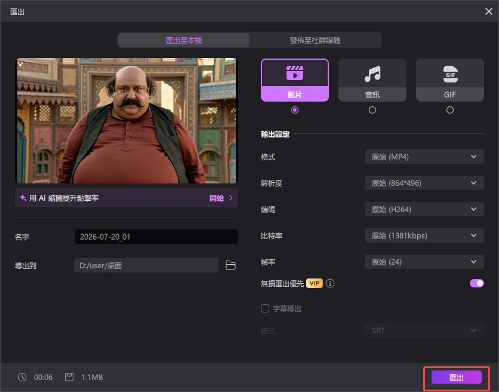Select the GIF export card
The image size is (499, 392).
(x=450, y=80)
